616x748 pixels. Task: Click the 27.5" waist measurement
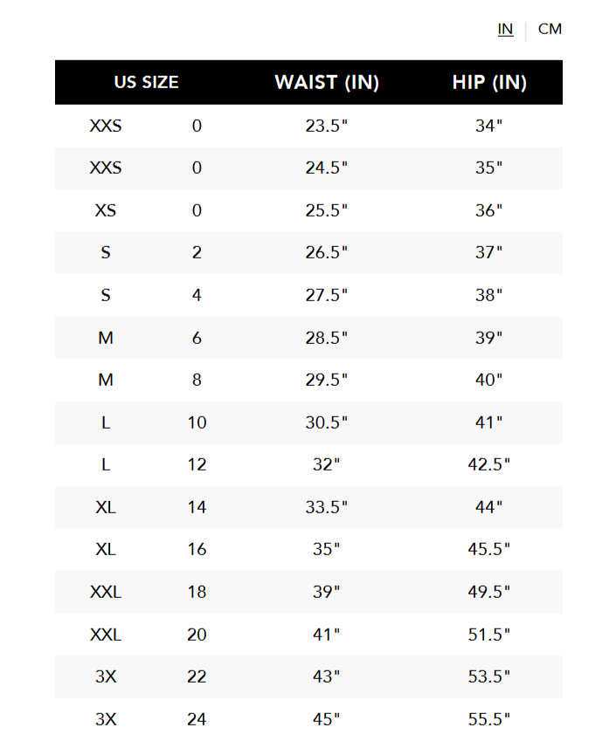(327, 295)
